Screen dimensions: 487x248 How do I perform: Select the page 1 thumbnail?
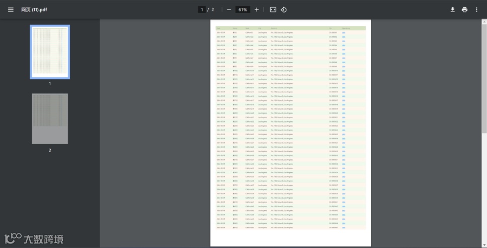click(50, 52)
